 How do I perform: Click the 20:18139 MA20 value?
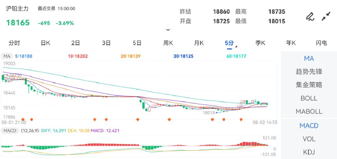tap(131, 56)
